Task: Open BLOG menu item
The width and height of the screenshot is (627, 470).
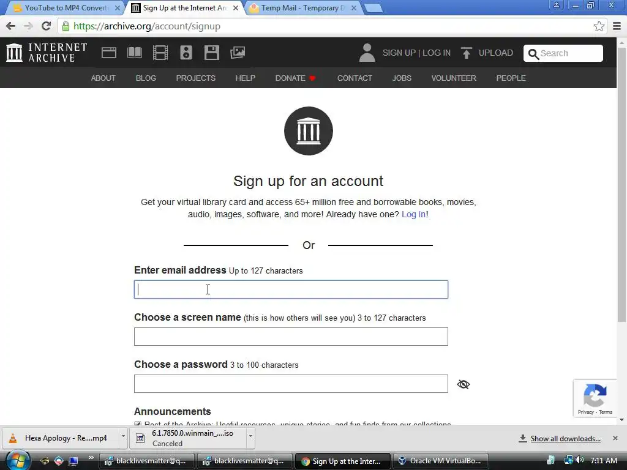Action: click(x=146, y=78)
